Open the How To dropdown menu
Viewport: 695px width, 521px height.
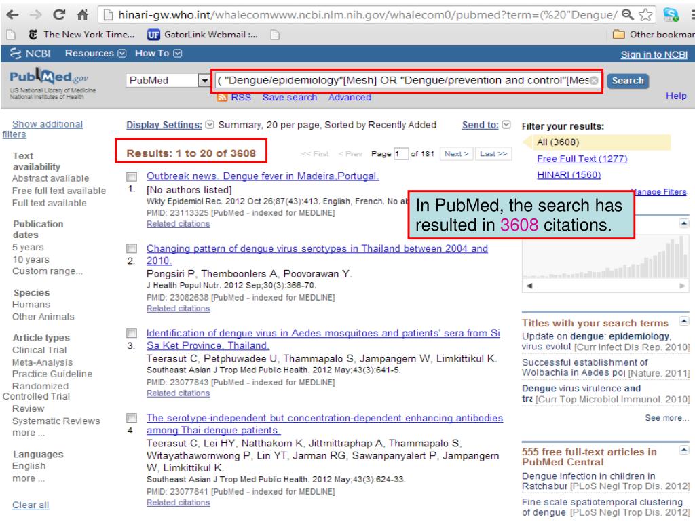[158, 53]
